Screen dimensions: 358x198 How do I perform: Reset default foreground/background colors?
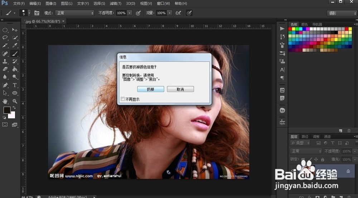4,118
